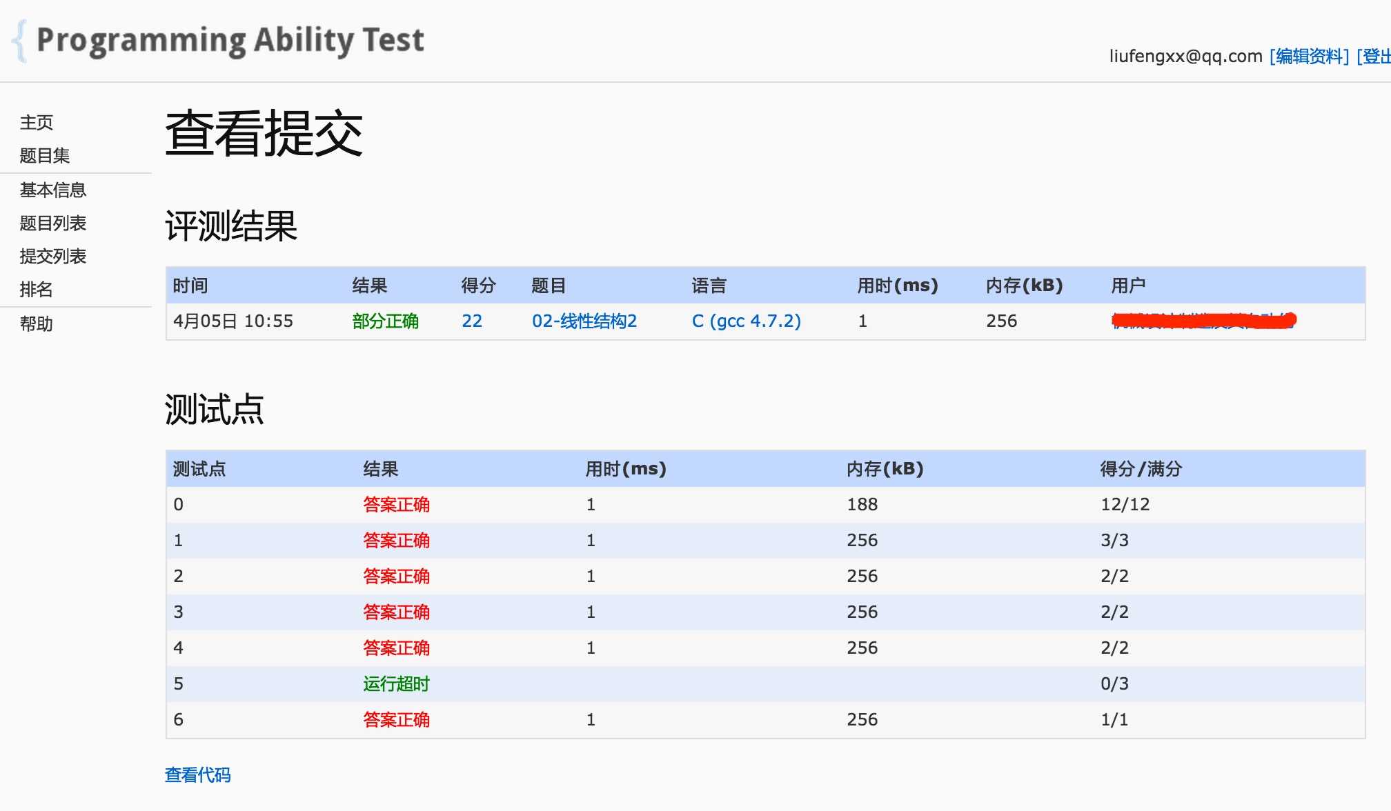Open 提交列表 from the sidebar
Image resolution: width=1391 pixels, height=811 pixels.
pos(53,257)
